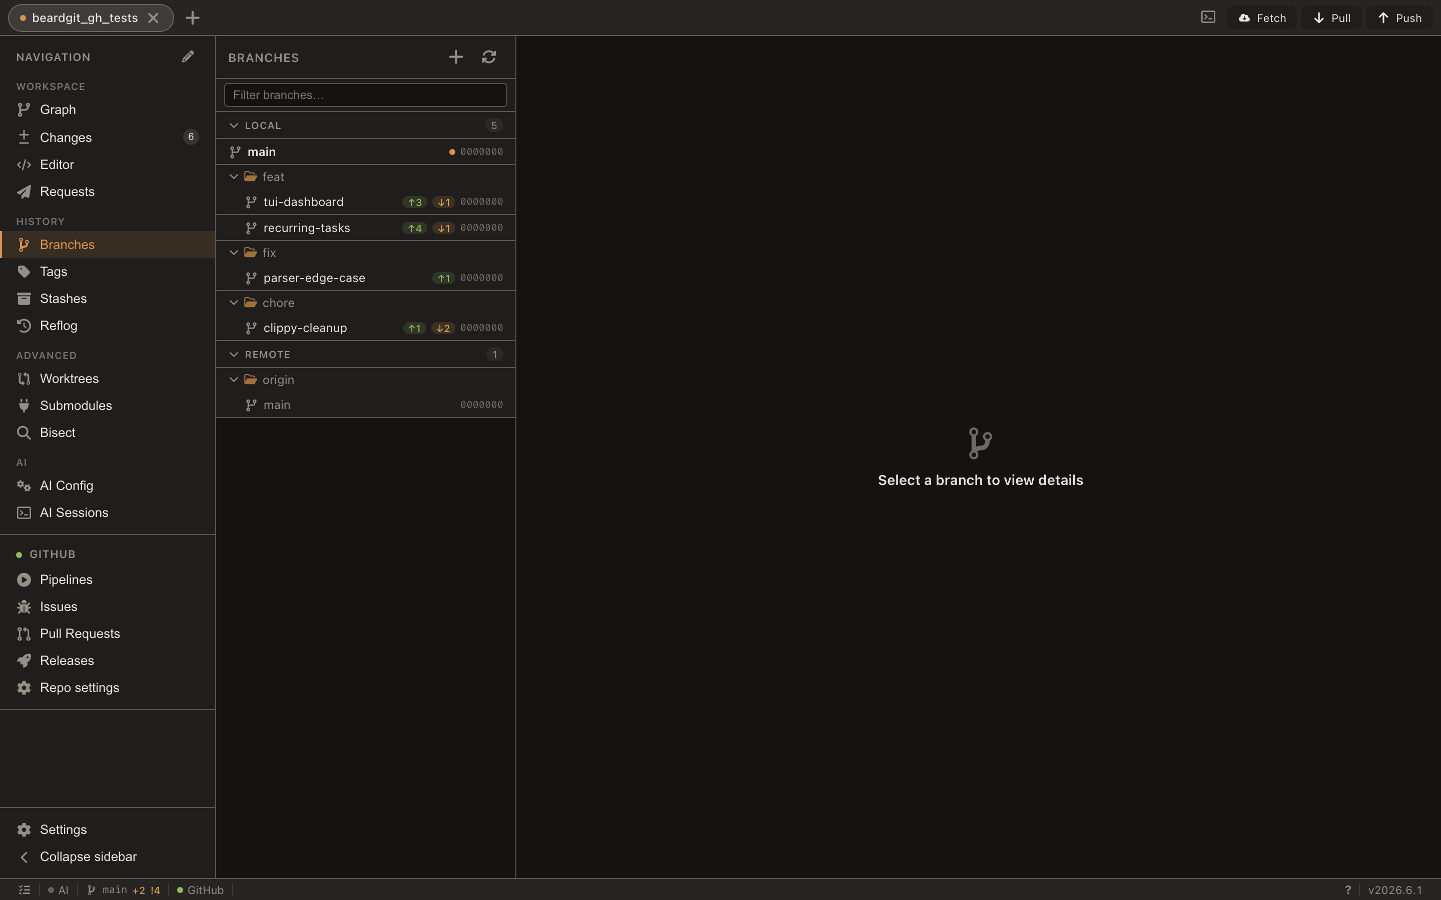This screenshot has height=900, width=1441.
Task: Click the Reflog history icon
Action: (24, 325)
